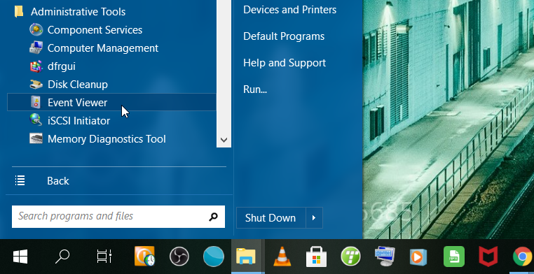Viewport: 534px width, 274px height.
Task: Open the orange play button app on the taskbar
Action: point(418,257)
